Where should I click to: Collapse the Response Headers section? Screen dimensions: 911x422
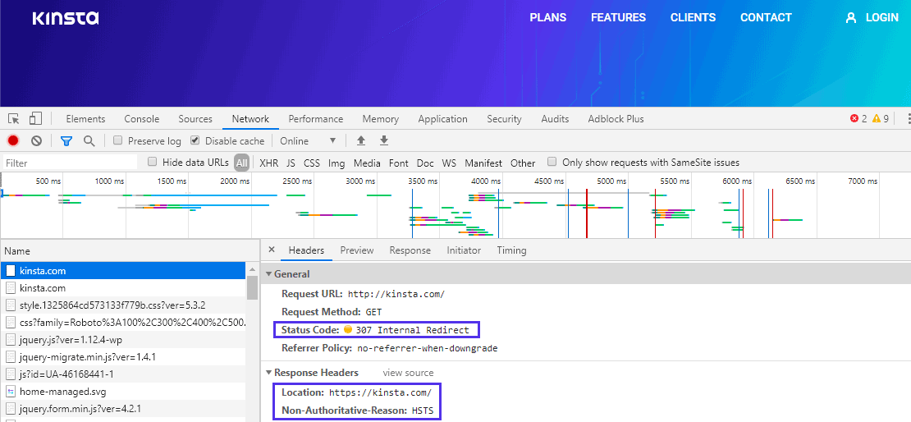268,373
